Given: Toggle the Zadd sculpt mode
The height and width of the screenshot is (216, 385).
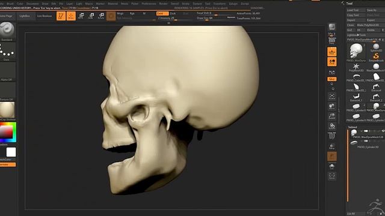Looking at the screenshot, I should (x=162, y=13).
